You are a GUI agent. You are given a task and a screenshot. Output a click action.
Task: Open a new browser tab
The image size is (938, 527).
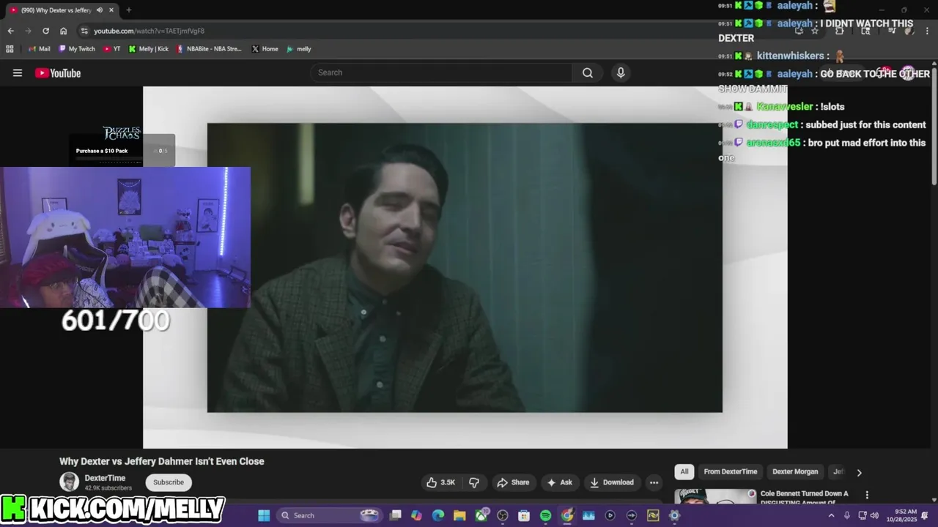[129, 10]
